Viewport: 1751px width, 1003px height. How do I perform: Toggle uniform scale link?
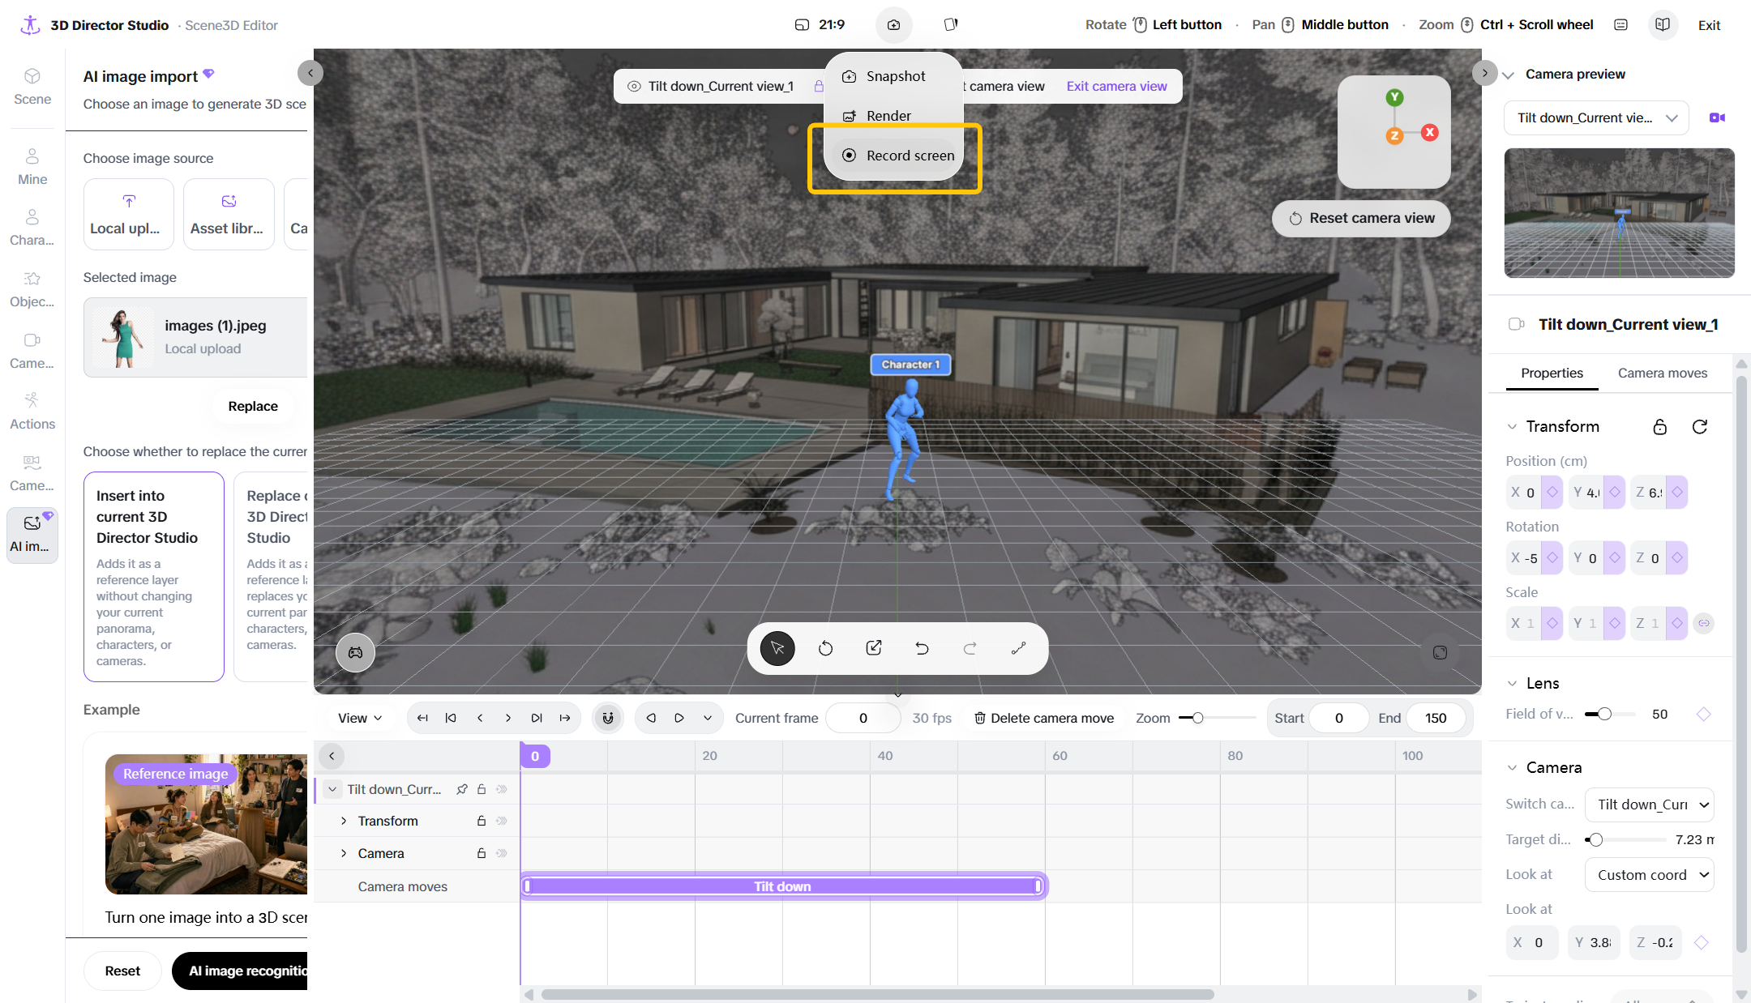click(x=1704, y=623)
